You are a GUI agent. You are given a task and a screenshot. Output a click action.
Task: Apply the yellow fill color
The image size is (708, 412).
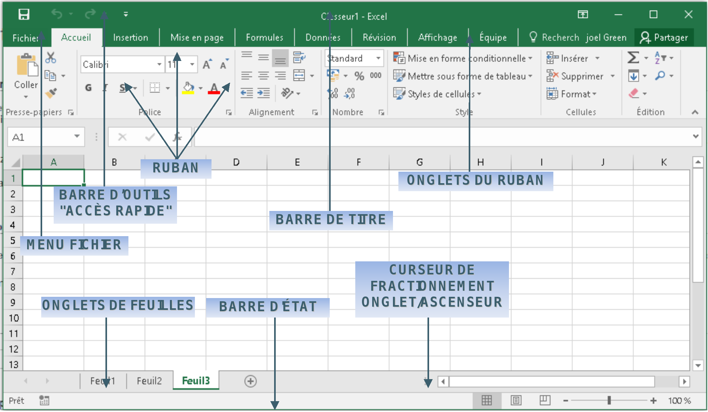click(x=188, y=88)
